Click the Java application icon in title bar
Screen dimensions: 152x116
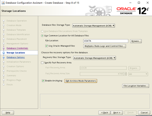(3, 3)
